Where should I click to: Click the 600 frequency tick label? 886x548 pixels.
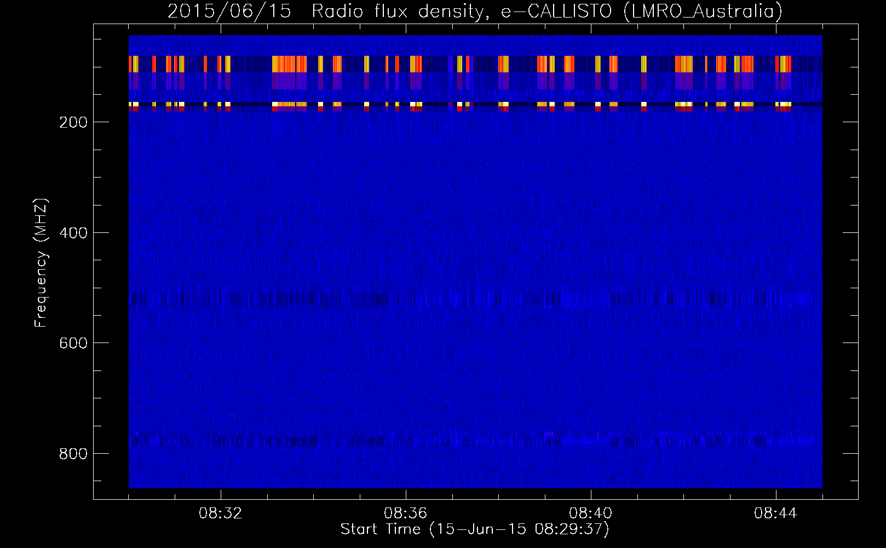(73, 343)
